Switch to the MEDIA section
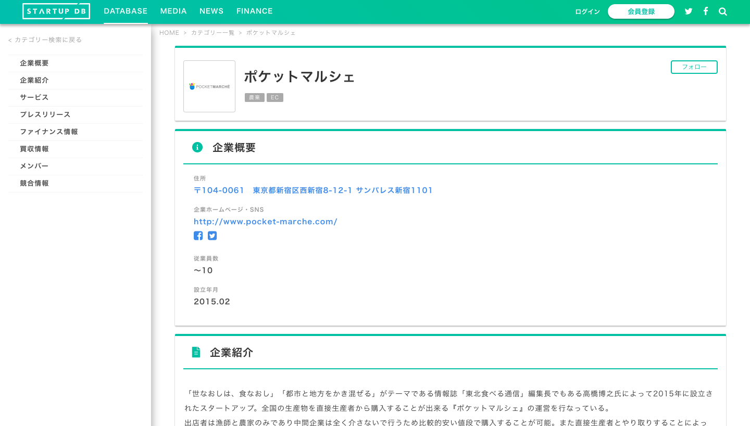Image resolution: width=750 pixels, height=426 pixels. click(173, 11)
